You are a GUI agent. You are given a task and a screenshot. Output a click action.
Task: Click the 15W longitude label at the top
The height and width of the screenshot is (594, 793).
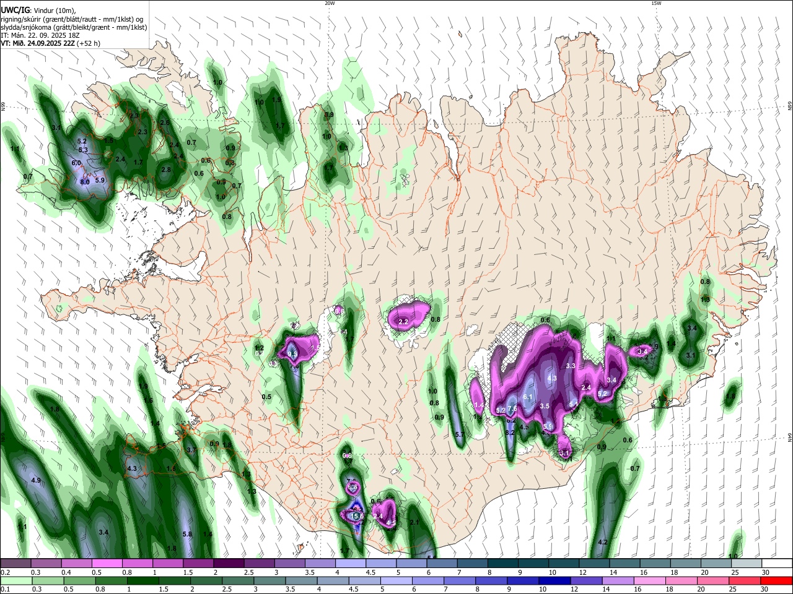pos(656,3)
